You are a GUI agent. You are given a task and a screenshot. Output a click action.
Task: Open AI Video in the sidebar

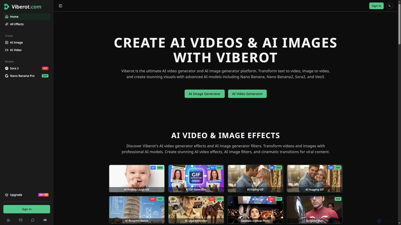pos(27,50)
